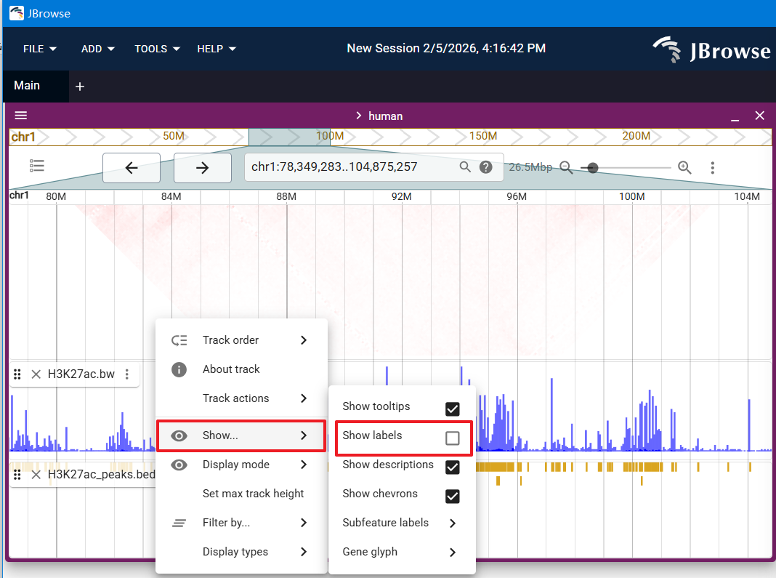Screen dimensions: 776x578
Task: Uncheck Show chevrons
Action: 453,497
